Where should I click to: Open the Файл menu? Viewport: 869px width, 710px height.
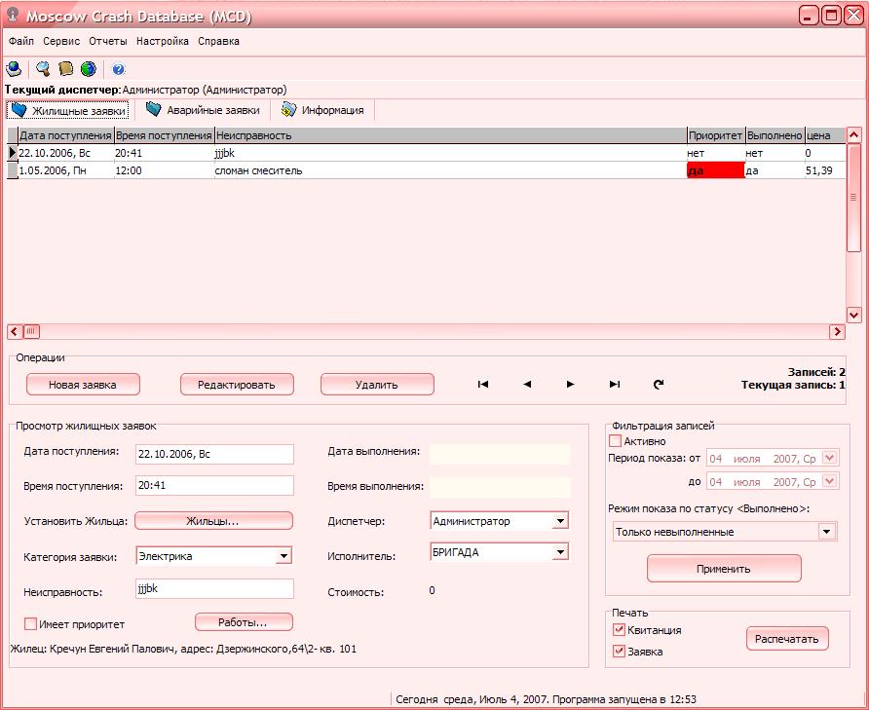pyautogui.click(x=21, y=41)
